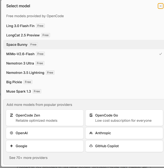Click the 'Select model' dialog title

(x=18, y=6)
